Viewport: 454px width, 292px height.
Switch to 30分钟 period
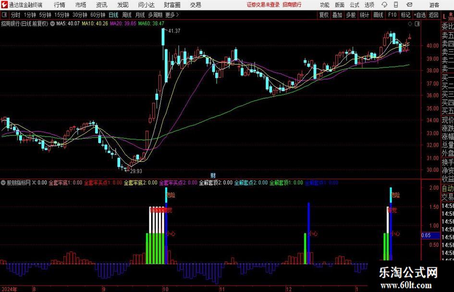[80, 15]
